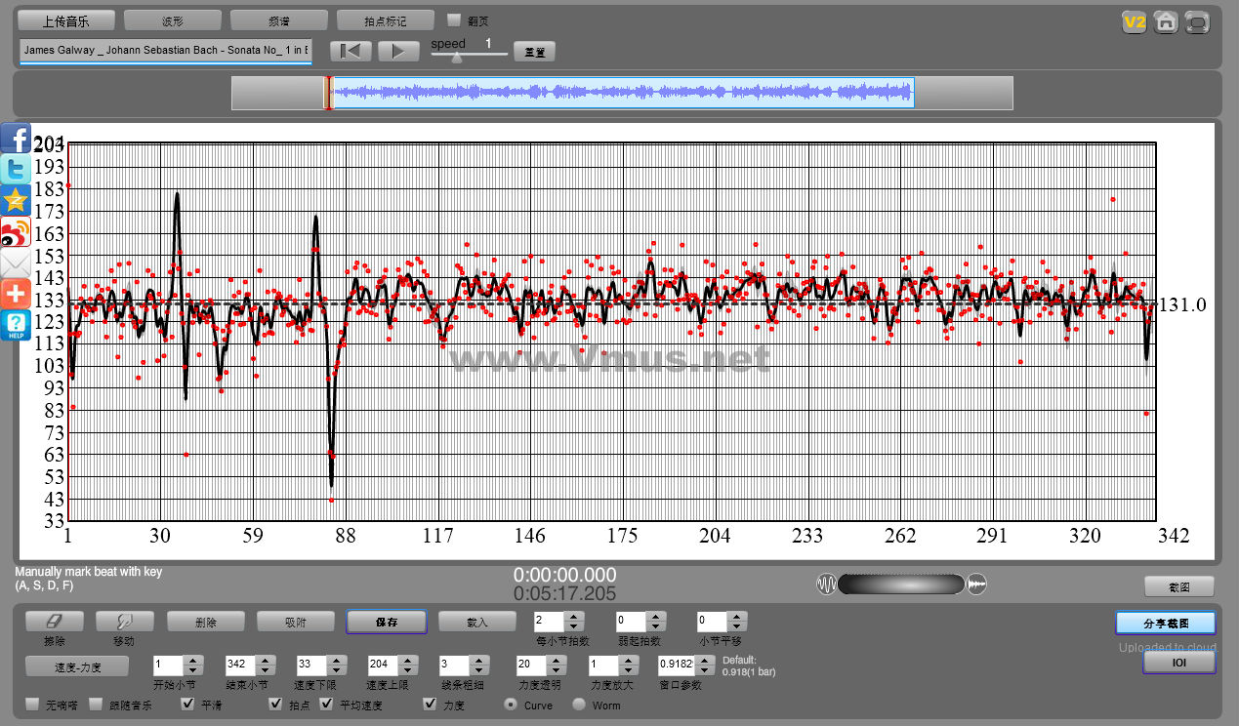Toggle the fullscreen icon at top right
Viewport: 1239px width, 726px height.
(1197, 21)
